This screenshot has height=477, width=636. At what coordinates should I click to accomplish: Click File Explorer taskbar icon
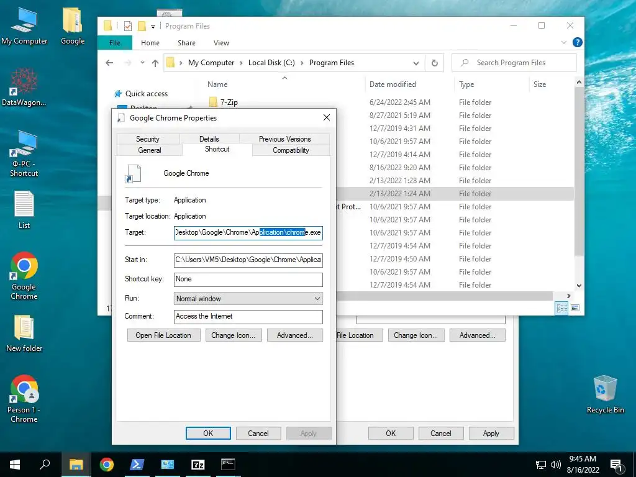pos(76,465)
